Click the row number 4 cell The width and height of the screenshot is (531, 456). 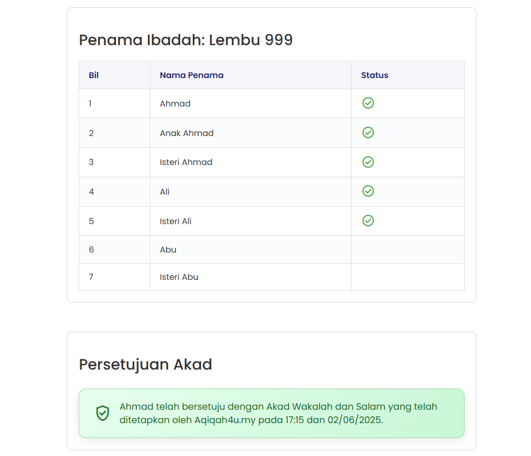click(91, 192)
